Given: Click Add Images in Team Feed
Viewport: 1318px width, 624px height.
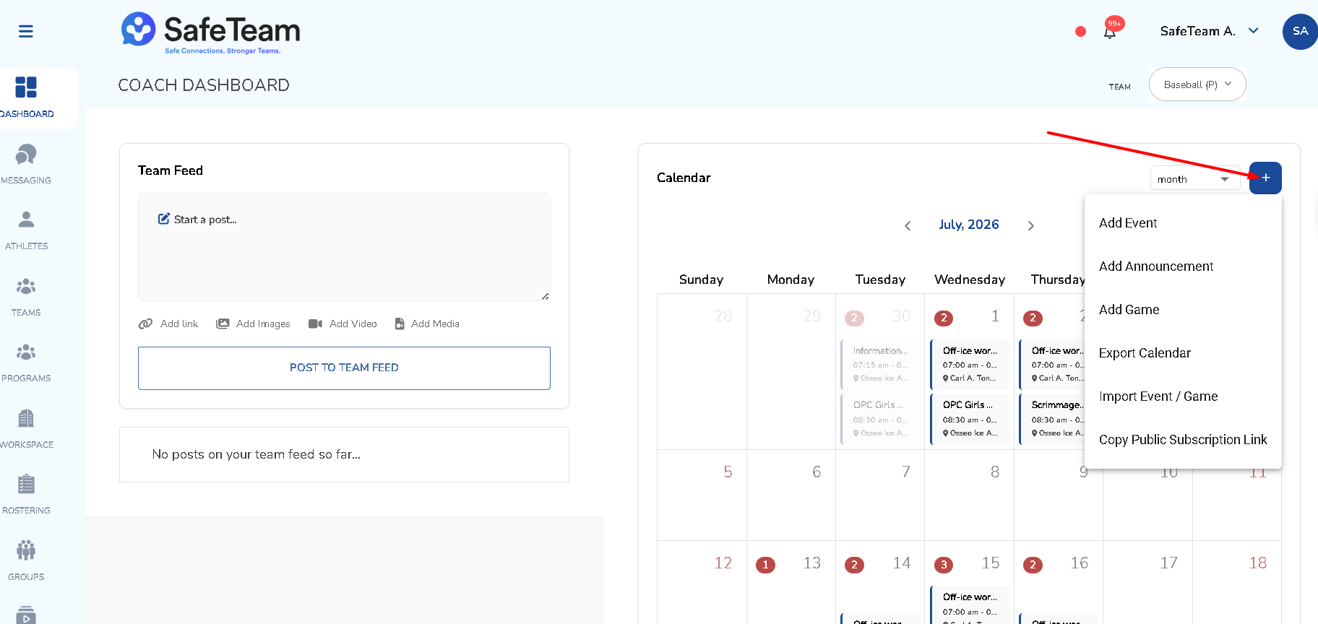Looking at the screenshot, I should (253, 324).
